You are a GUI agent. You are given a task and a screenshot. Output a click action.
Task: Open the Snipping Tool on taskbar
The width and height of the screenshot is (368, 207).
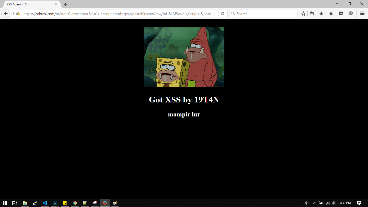[x=95, y=203]
